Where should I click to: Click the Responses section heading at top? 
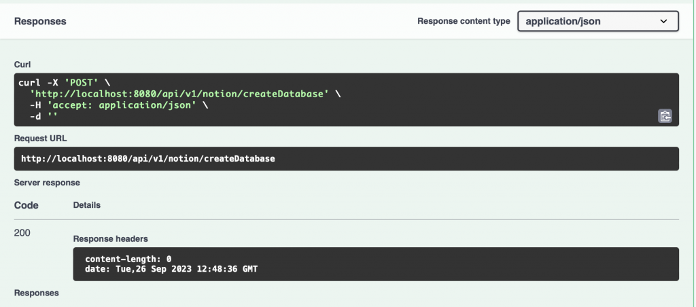click(x=40, y=21)
